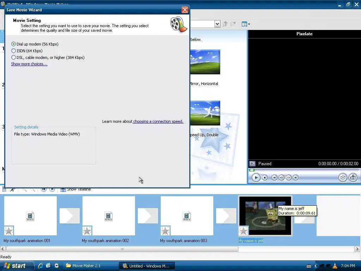Click the keyboard icon in system tray

309,266
